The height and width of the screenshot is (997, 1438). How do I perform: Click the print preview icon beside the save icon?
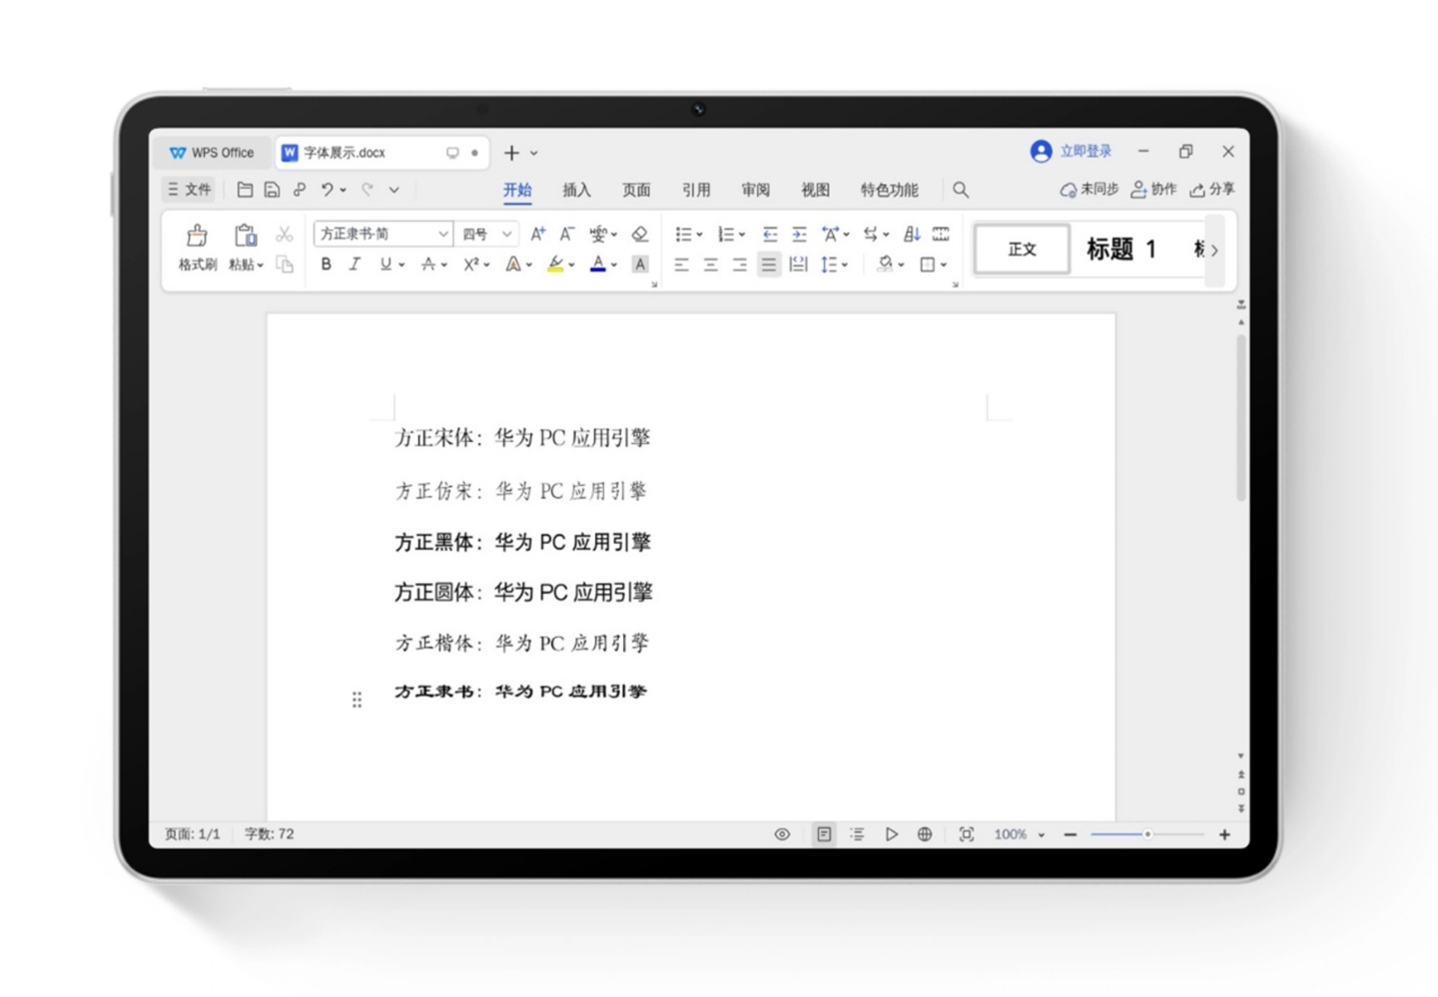(300, 190)
